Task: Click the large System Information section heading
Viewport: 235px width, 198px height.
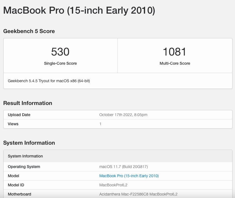Action: (29, 143)
